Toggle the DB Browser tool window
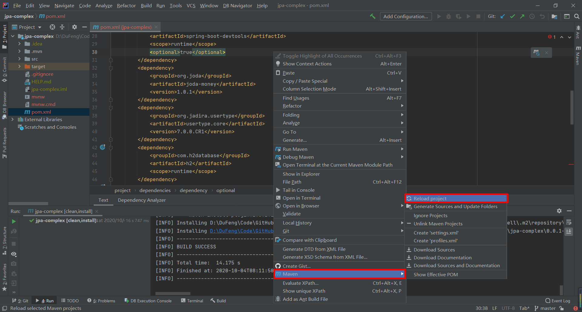Viewport: 582px width, 312px height. click(4, 105)
